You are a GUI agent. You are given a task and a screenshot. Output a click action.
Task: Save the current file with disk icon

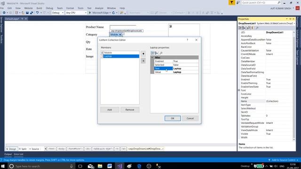point(27,13)
